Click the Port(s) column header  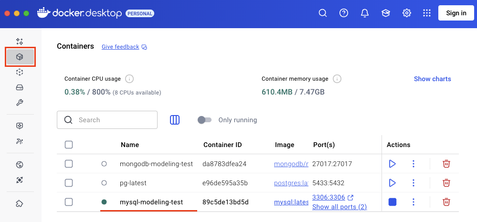[x=324, y=145]
